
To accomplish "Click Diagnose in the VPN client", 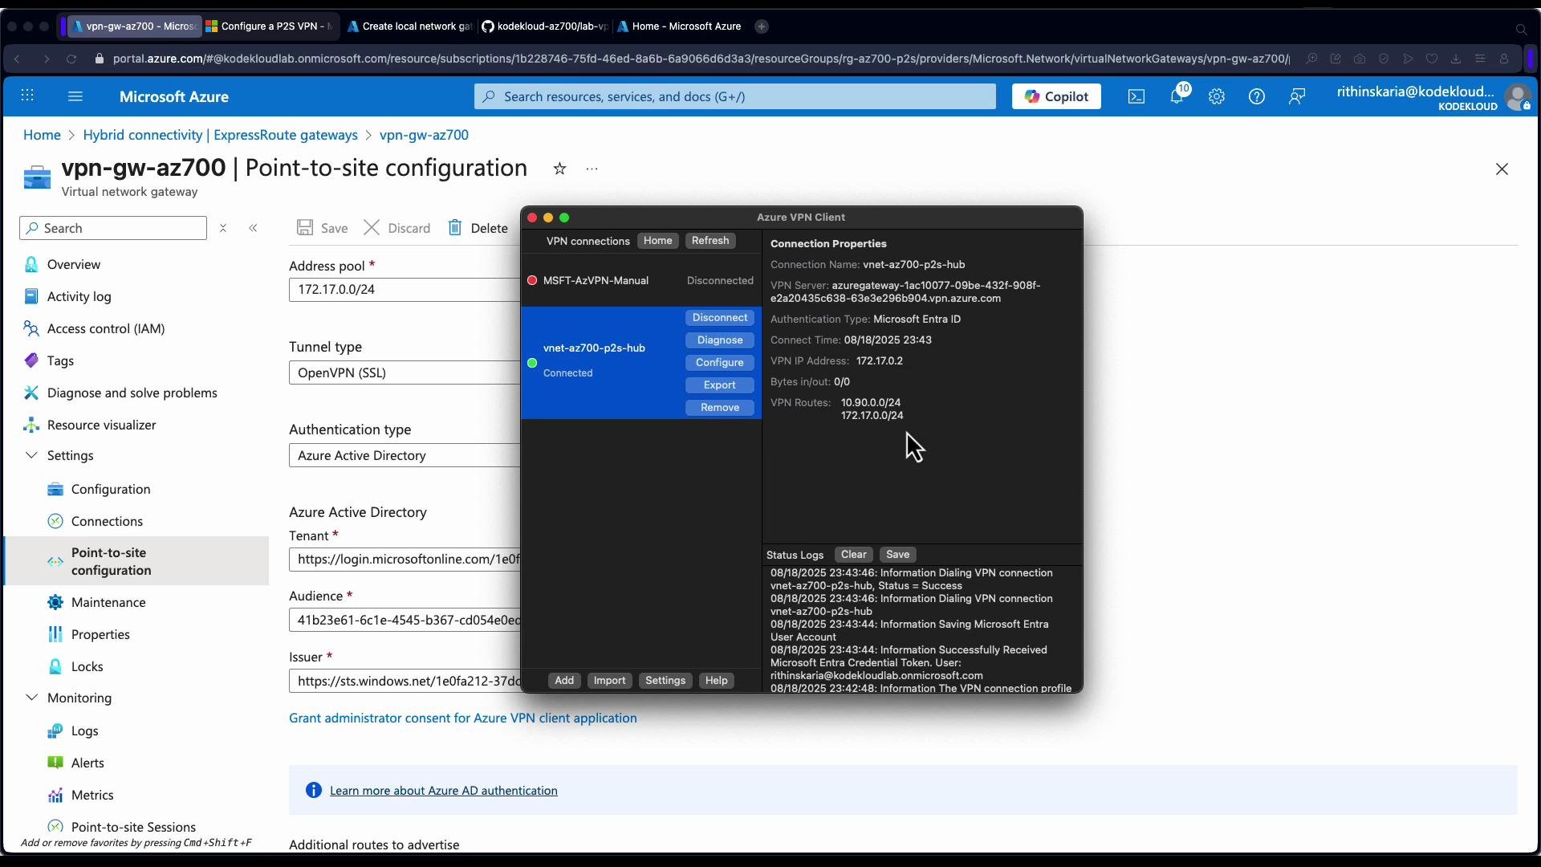I will point(720,340).
